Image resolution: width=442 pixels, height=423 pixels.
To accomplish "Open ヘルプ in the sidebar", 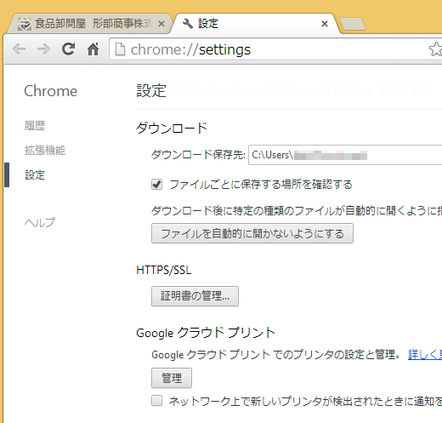I will (x=40, y=223).
